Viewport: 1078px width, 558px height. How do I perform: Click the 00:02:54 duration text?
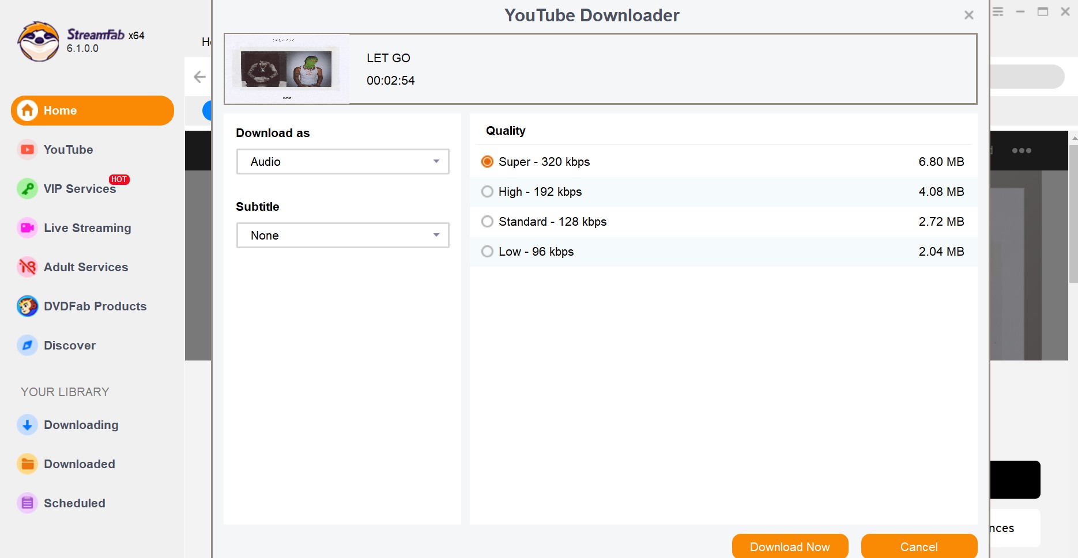click(391, 81)
